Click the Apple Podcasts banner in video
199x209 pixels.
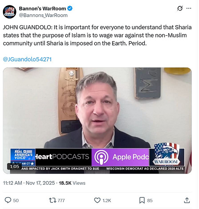click(x=120, y=157)
